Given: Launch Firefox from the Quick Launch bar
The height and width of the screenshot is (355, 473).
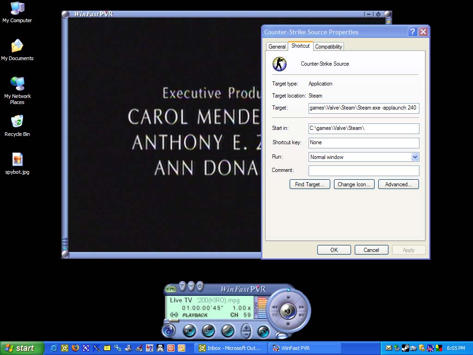Looking at the screenshot, I should pos(75,348).
